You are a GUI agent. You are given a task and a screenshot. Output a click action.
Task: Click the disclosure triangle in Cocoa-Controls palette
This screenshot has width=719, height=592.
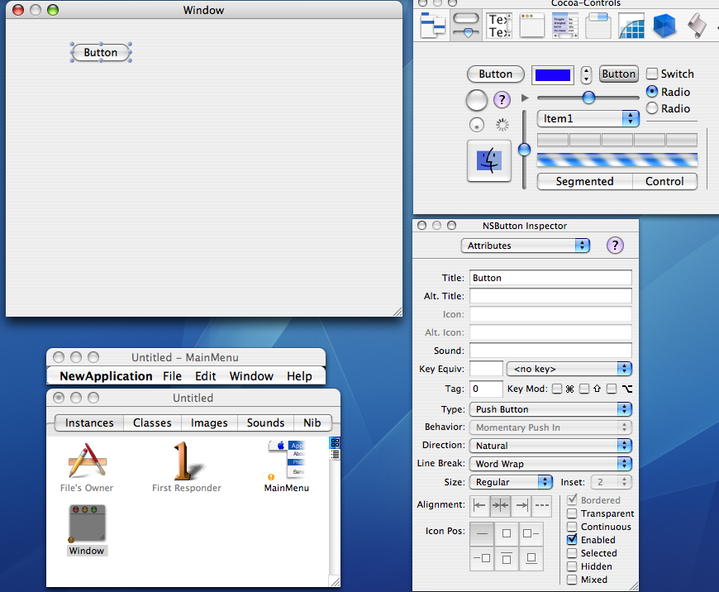point(525,98)
